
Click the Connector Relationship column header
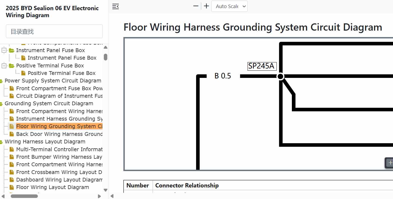[187, 185]
